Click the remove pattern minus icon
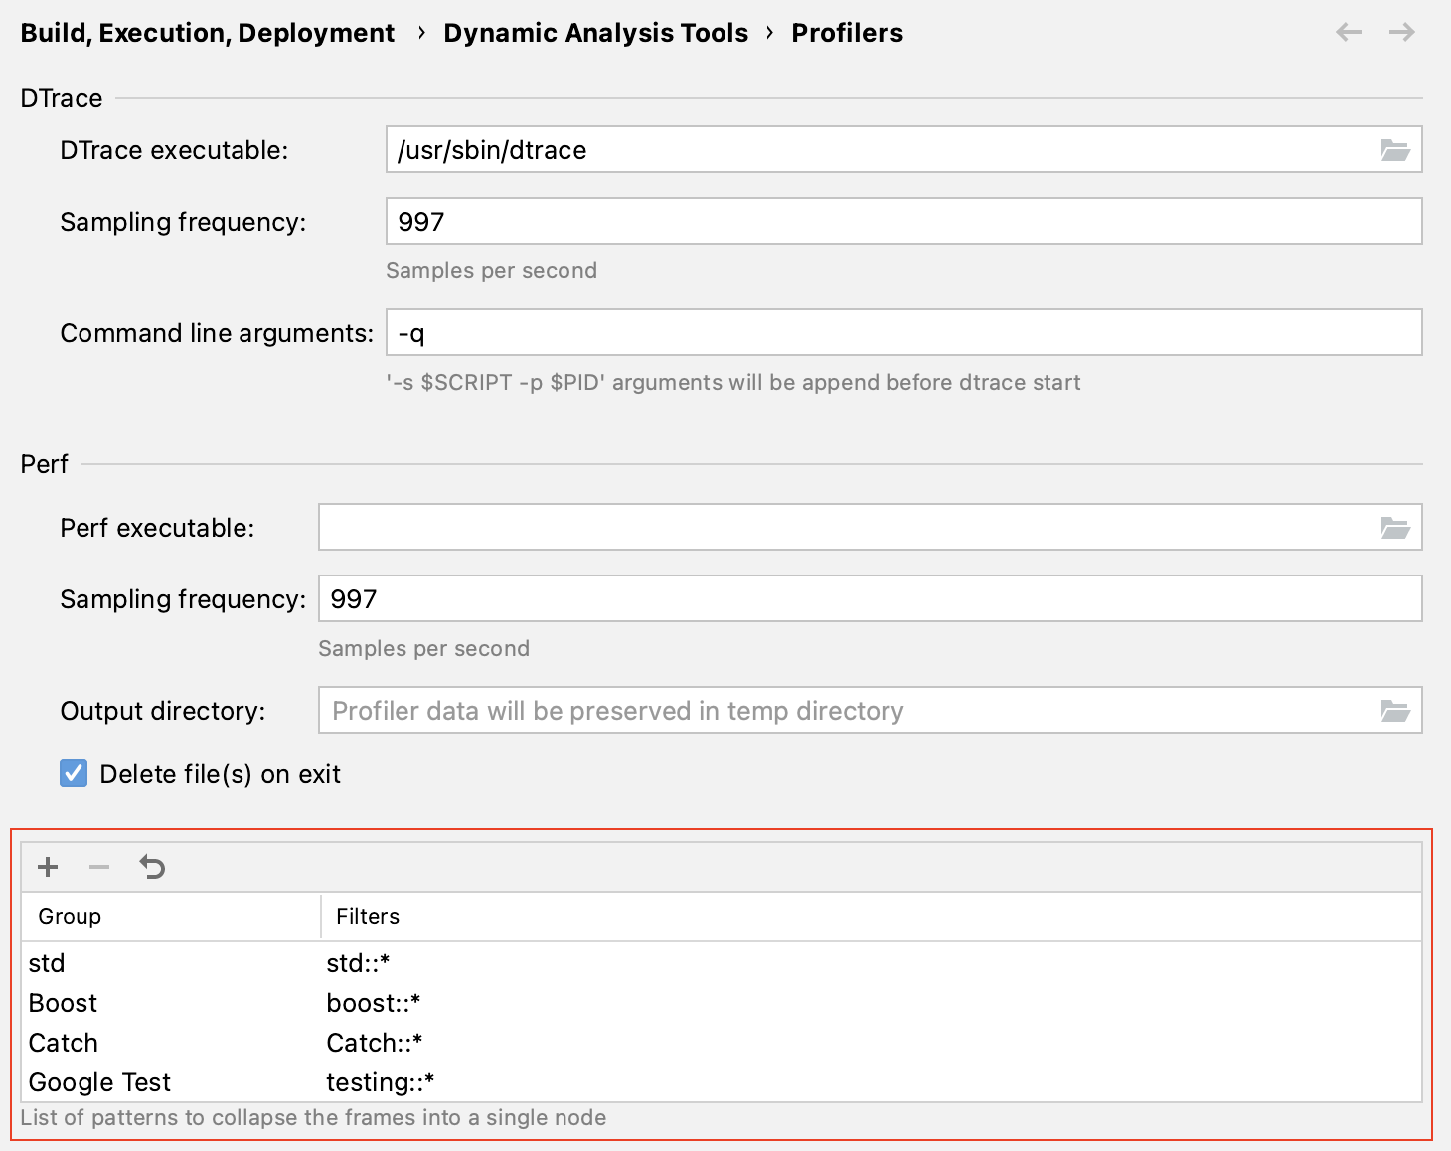This screenshot has width=1451, height=1151. pyautogui.click(x=99, y=867)
